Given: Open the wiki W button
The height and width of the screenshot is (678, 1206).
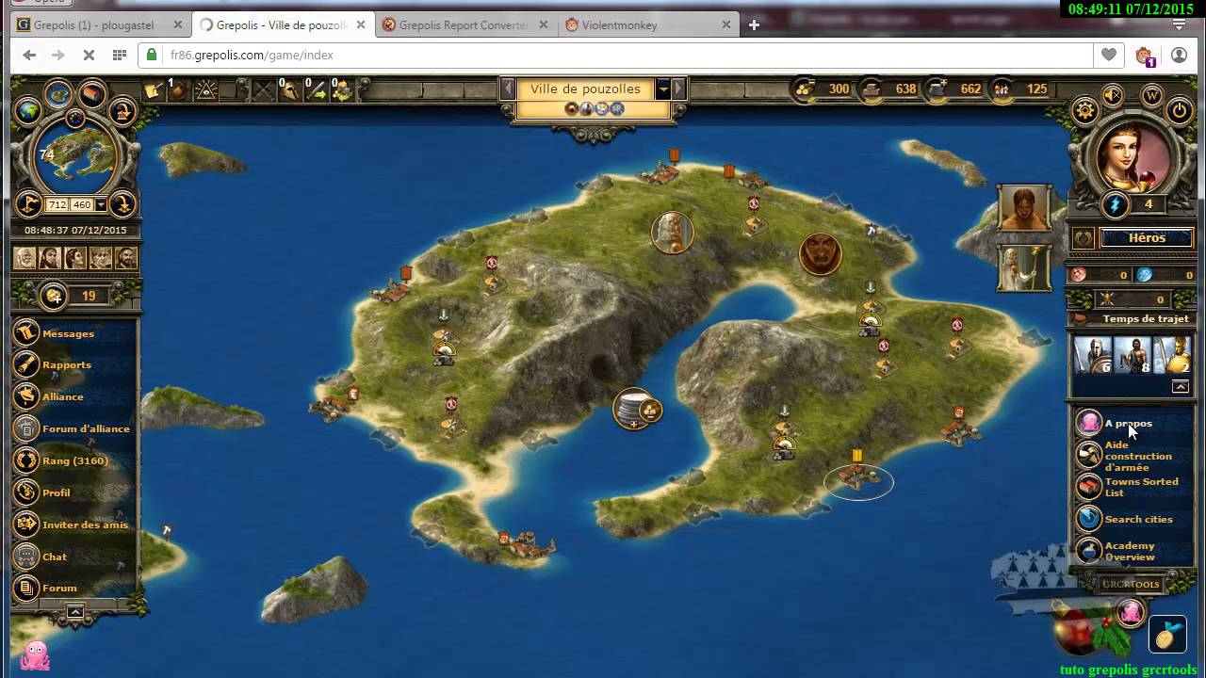Looking at the screenshot, I should 1151,95.
